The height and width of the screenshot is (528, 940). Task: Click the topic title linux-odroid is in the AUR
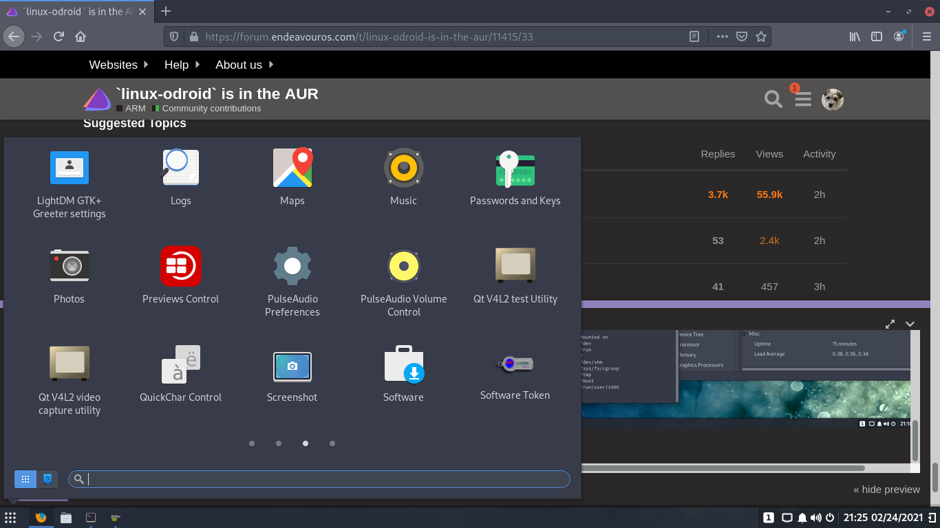(x=217, y=93)
